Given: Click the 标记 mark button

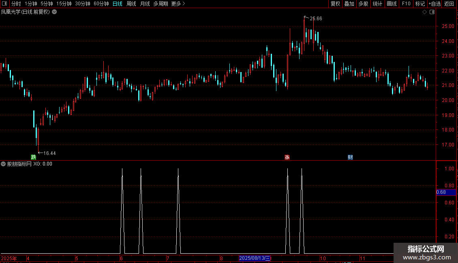Looking at the screenshot, I should pos(420,4).
